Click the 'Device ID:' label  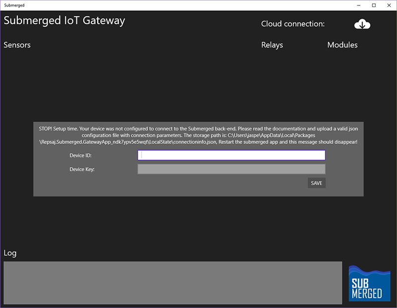pos(80,155)
